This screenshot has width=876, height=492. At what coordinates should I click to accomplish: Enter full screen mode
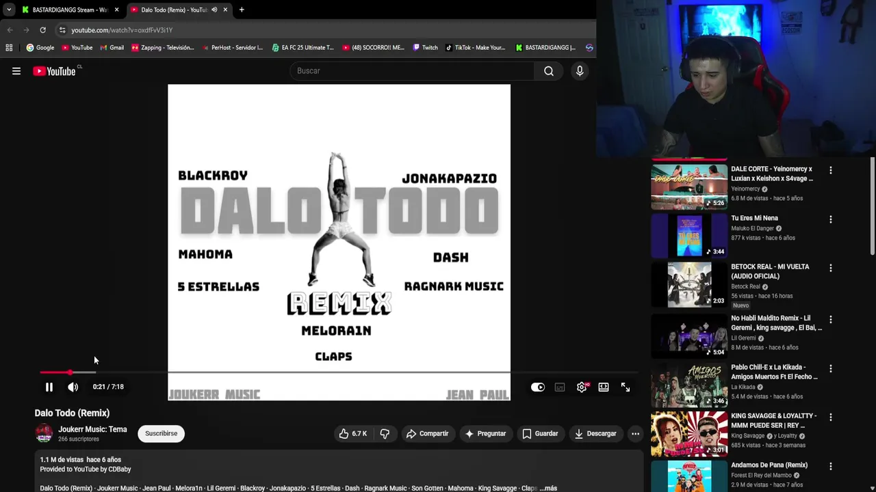click(x=626, y=387)
